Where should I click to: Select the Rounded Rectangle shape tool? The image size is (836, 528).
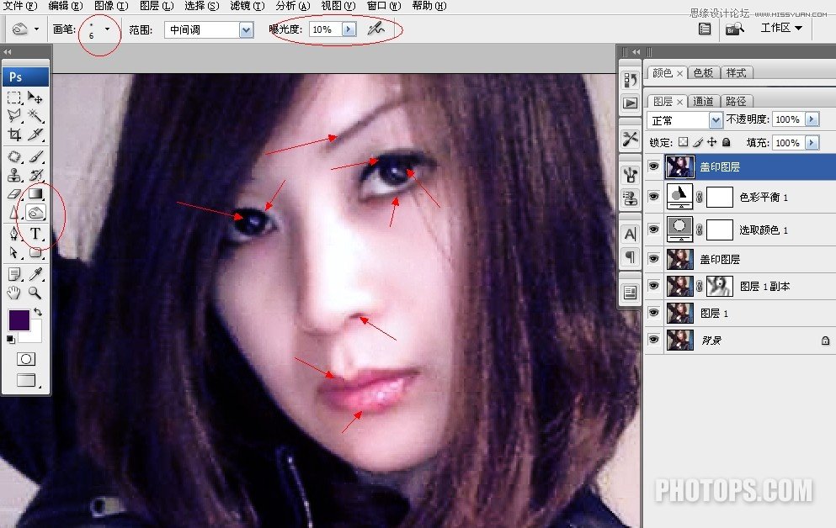(x=35, y=252)
